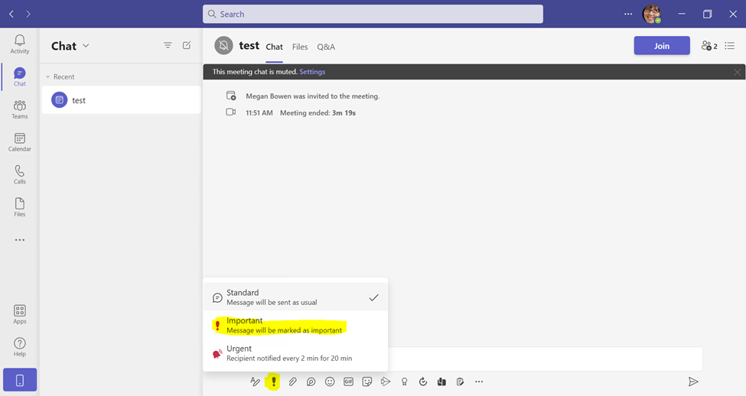
Task: Switch to the Files tab
Action: pyautogui.click(x=300, y=47)
